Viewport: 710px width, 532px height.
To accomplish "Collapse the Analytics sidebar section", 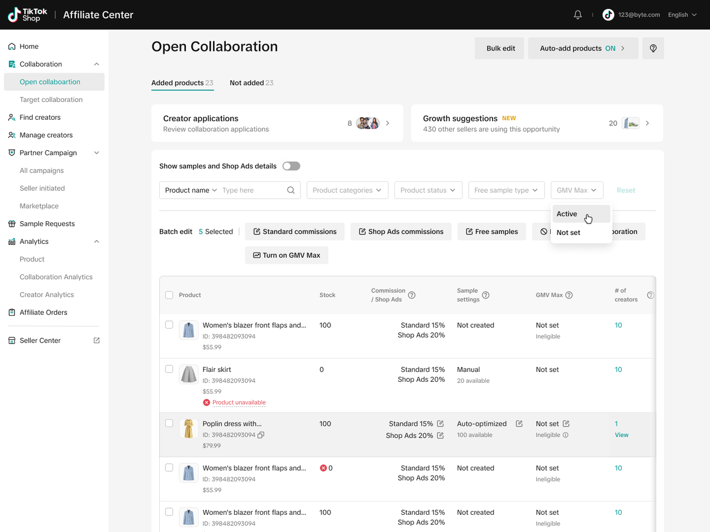I will click(x=97, y=242).
